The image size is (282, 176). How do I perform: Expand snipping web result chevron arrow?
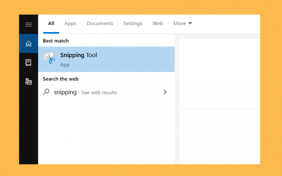pos(165,92)
